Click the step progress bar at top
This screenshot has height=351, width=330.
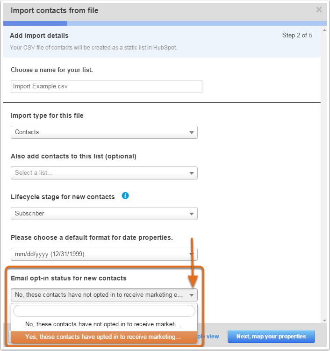pos(165,23)
